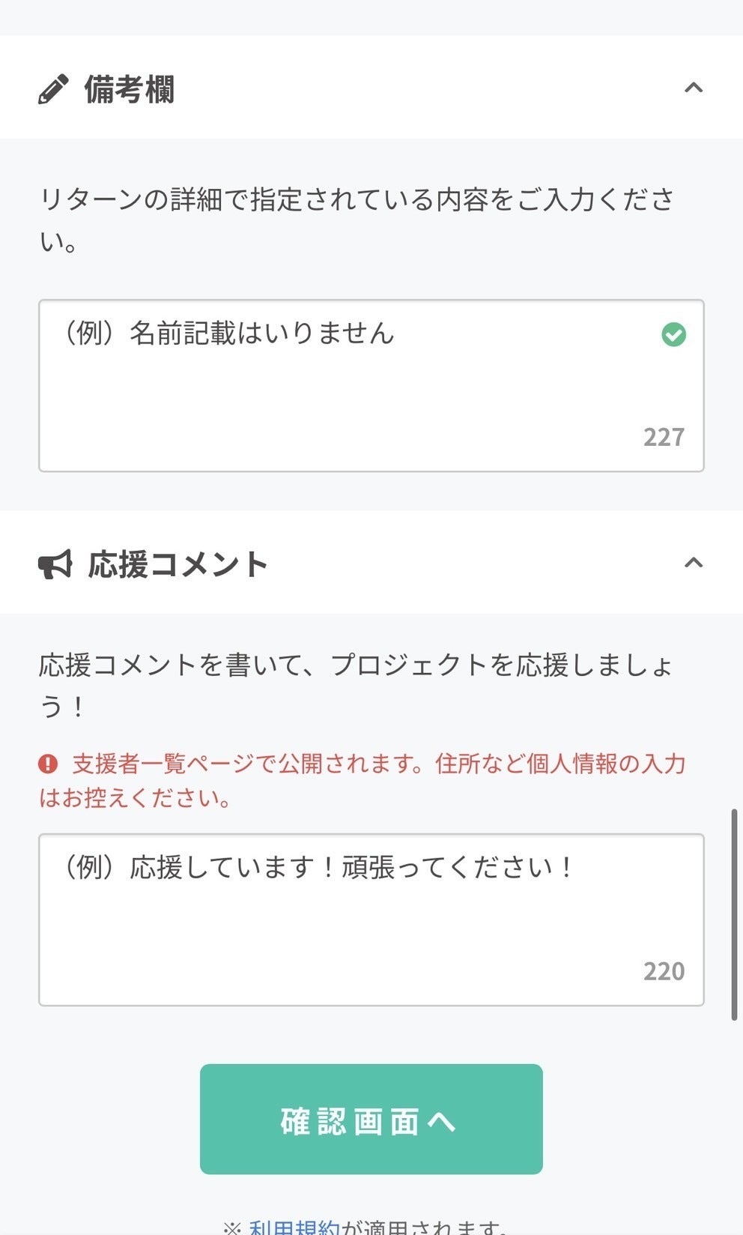Image resolution: width=743 pixels, height=1235 pixels.
Task: Click the red exclamation warning icon
Action: (x=48, y=764)
